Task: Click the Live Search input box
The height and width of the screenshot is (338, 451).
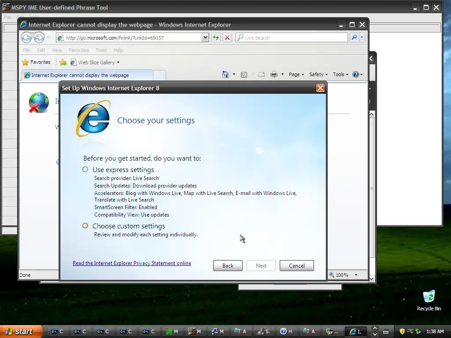Action: pyautogui.click(x=292, y=38)
